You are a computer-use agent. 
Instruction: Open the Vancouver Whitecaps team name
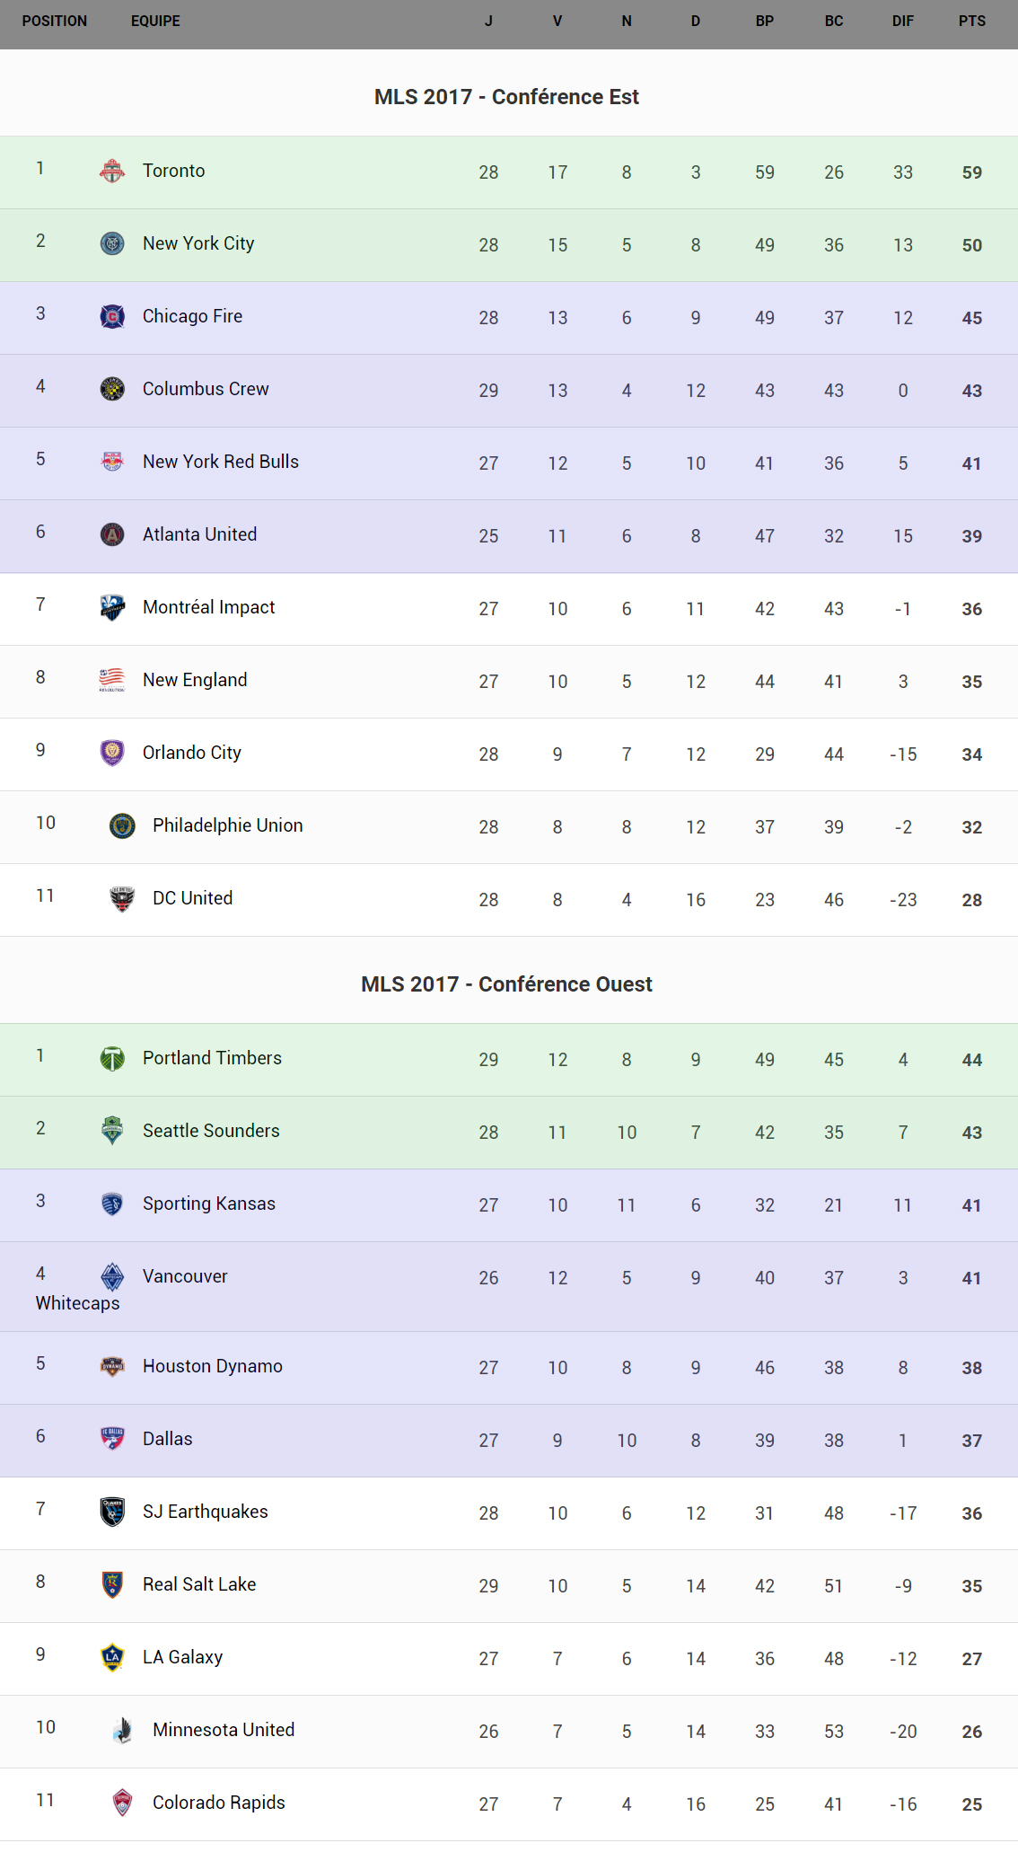coord(185,1276)
